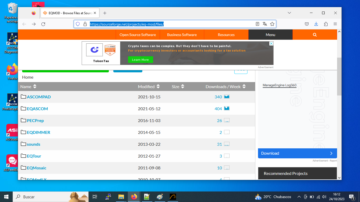Click the EQMosaic downloads chart icon

click(x=227, y=168)
